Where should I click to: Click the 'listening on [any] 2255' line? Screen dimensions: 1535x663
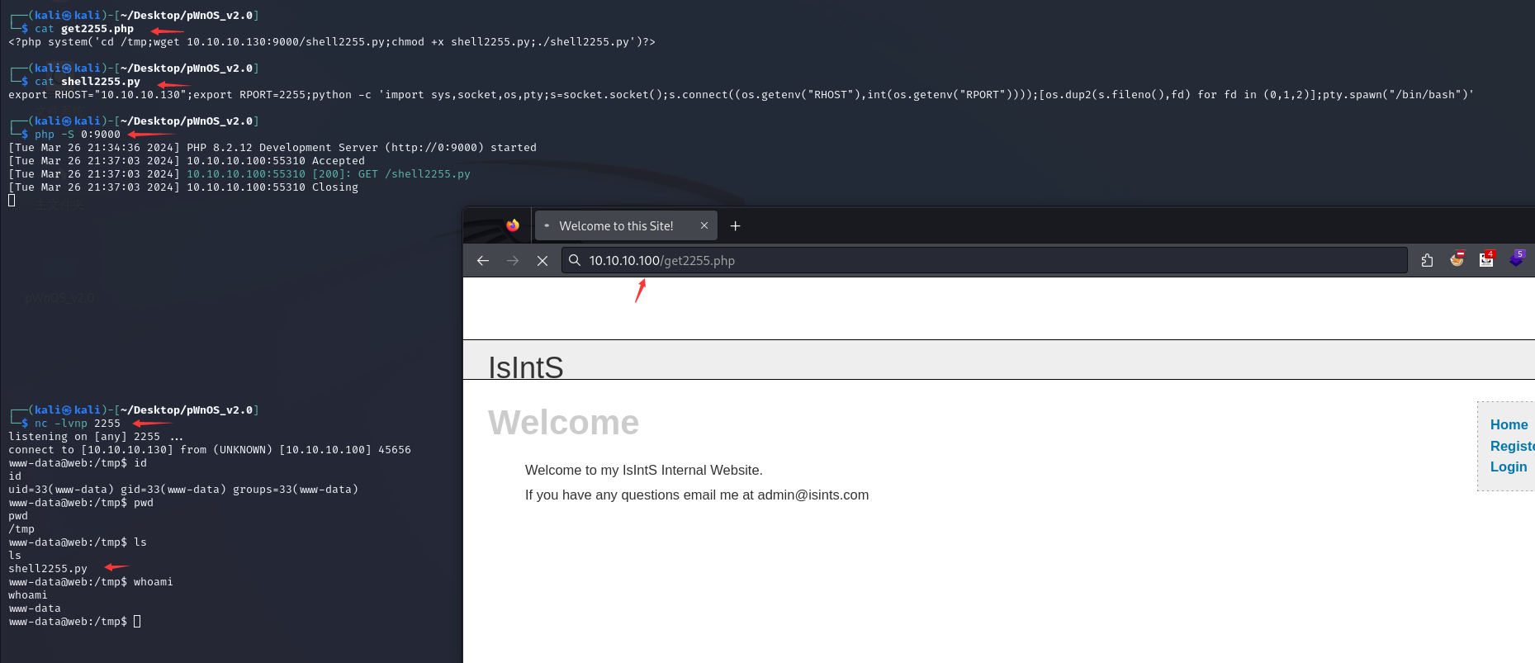(x=96, y=437)
